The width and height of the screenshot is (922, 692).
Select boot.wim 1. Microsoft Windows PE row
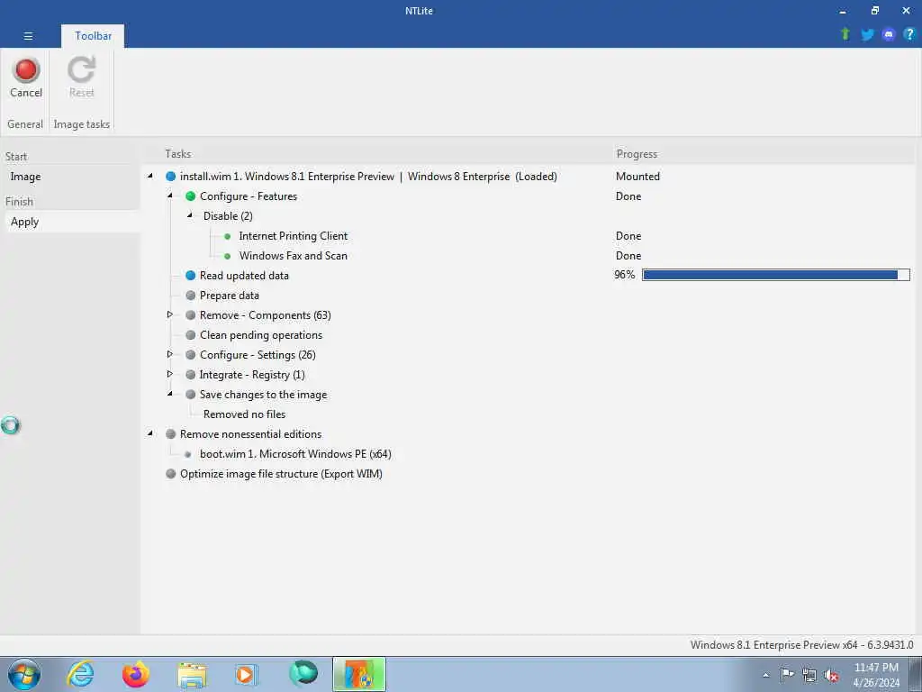tap(295, 454)
